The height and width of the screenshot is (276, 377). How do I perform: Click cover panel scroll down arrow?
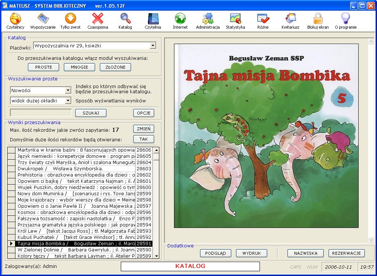click(x=371, y=240)
